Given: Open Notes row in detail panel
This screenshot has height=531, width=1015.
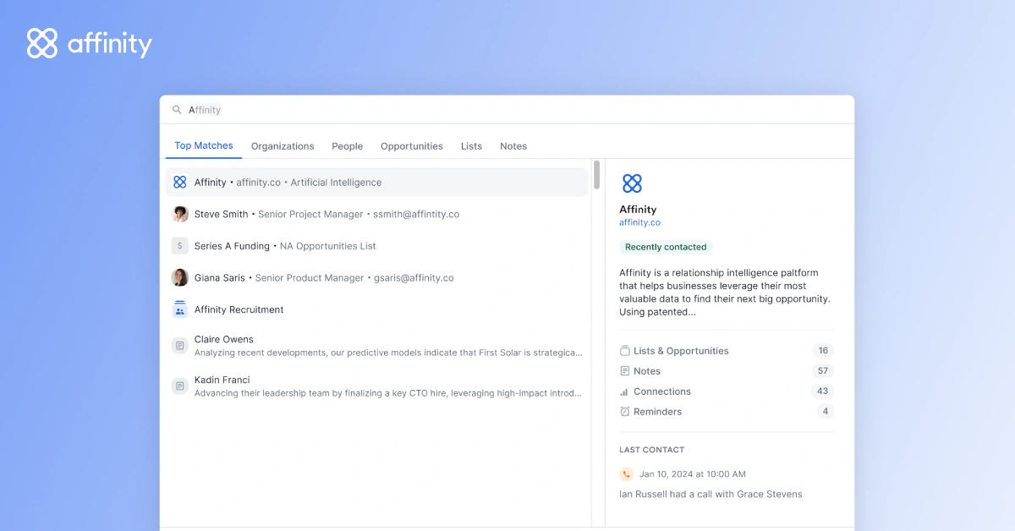Looking at the screenshot, I should (727, 371).
